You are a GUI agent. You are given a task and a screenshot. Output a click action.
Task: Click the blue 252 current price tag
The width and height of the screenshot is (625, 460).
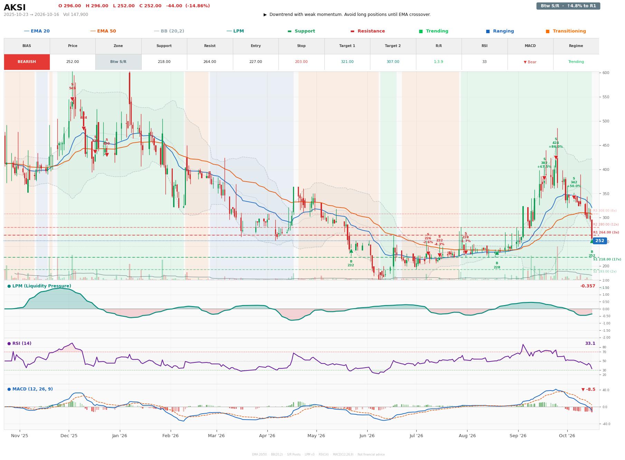(x=600, y=241)
